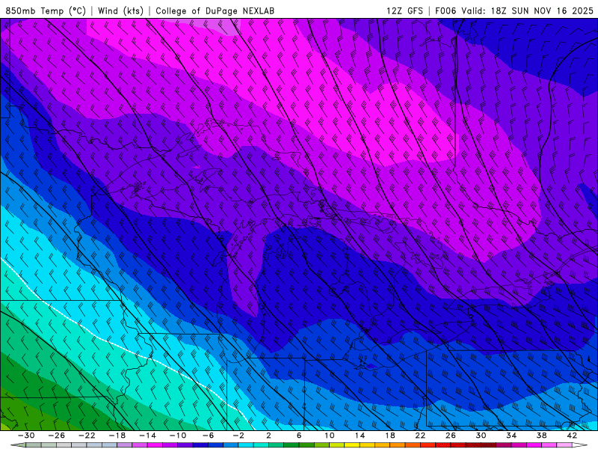Click the "850mb Temp (°C)" title text
The image size is (598, 449).
46,10
